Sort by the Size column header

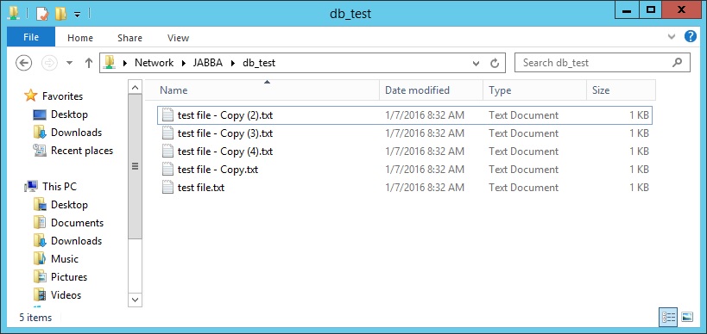click(x=621, y=90)
